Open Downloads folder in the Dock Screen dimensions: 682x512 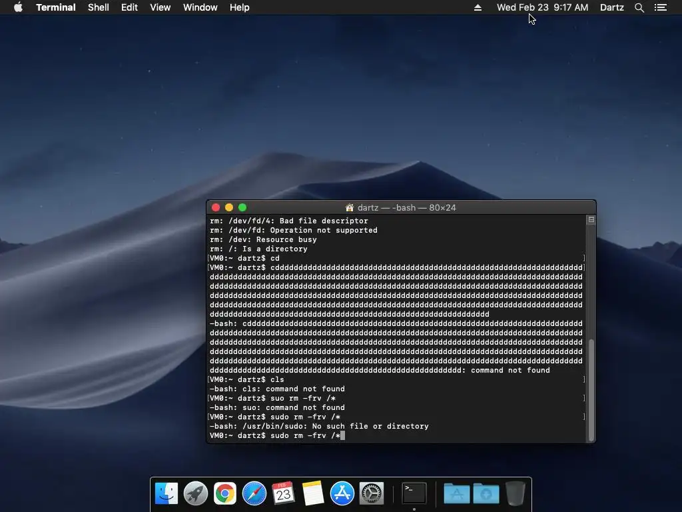pos(486,494)
